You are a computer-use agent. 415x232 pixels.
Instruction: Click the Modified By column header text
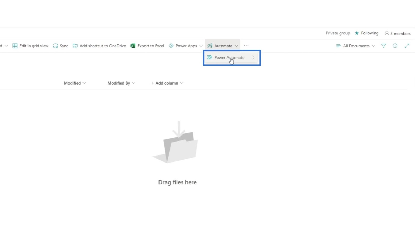119,83
